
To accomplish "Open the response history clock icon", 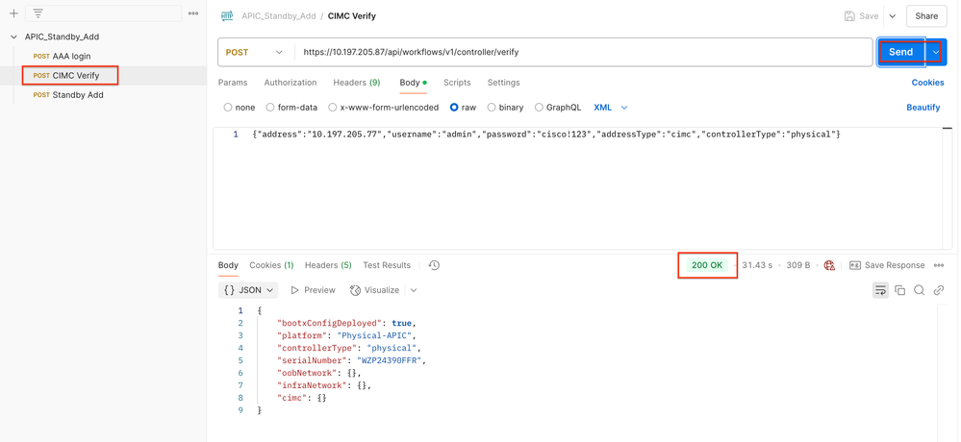I will click(x=434, y=265).
